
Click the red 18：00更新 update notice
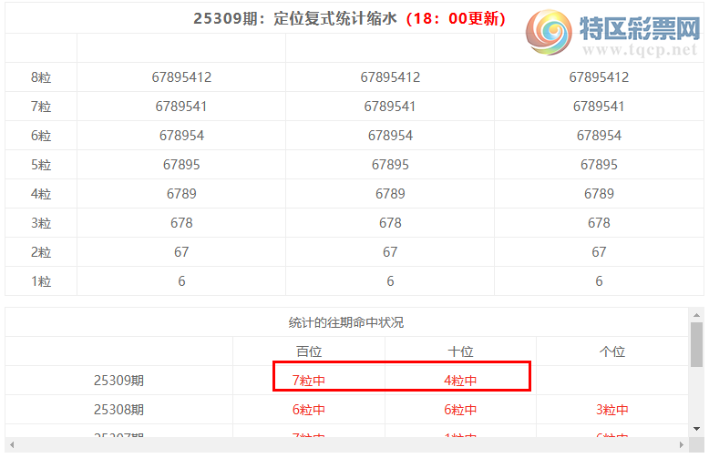455,18
